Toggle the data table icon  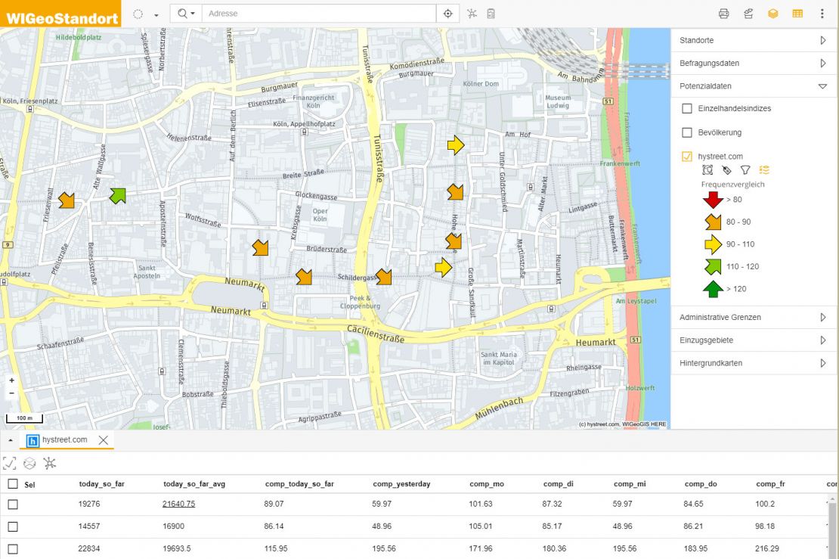797,14
